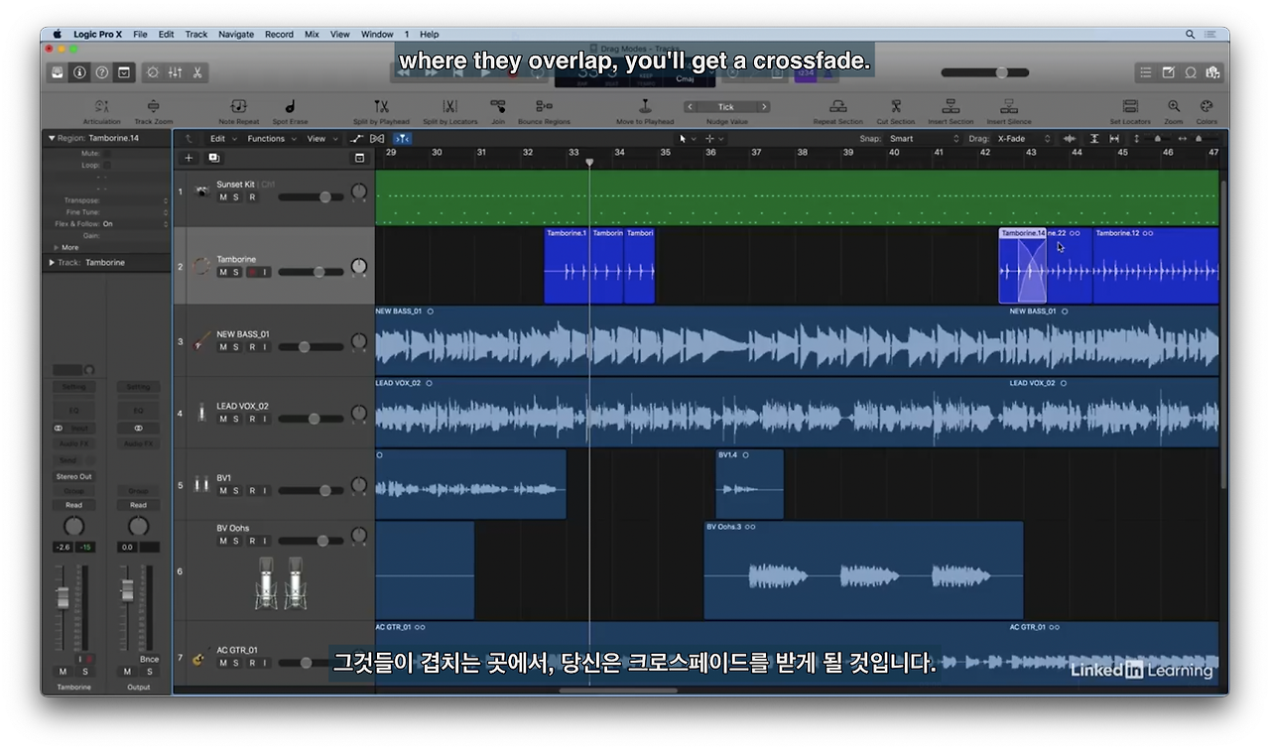The image size is (1270, 750).
Task: Open the Snap Smart dropdown
Action: [x=924, y=139]
